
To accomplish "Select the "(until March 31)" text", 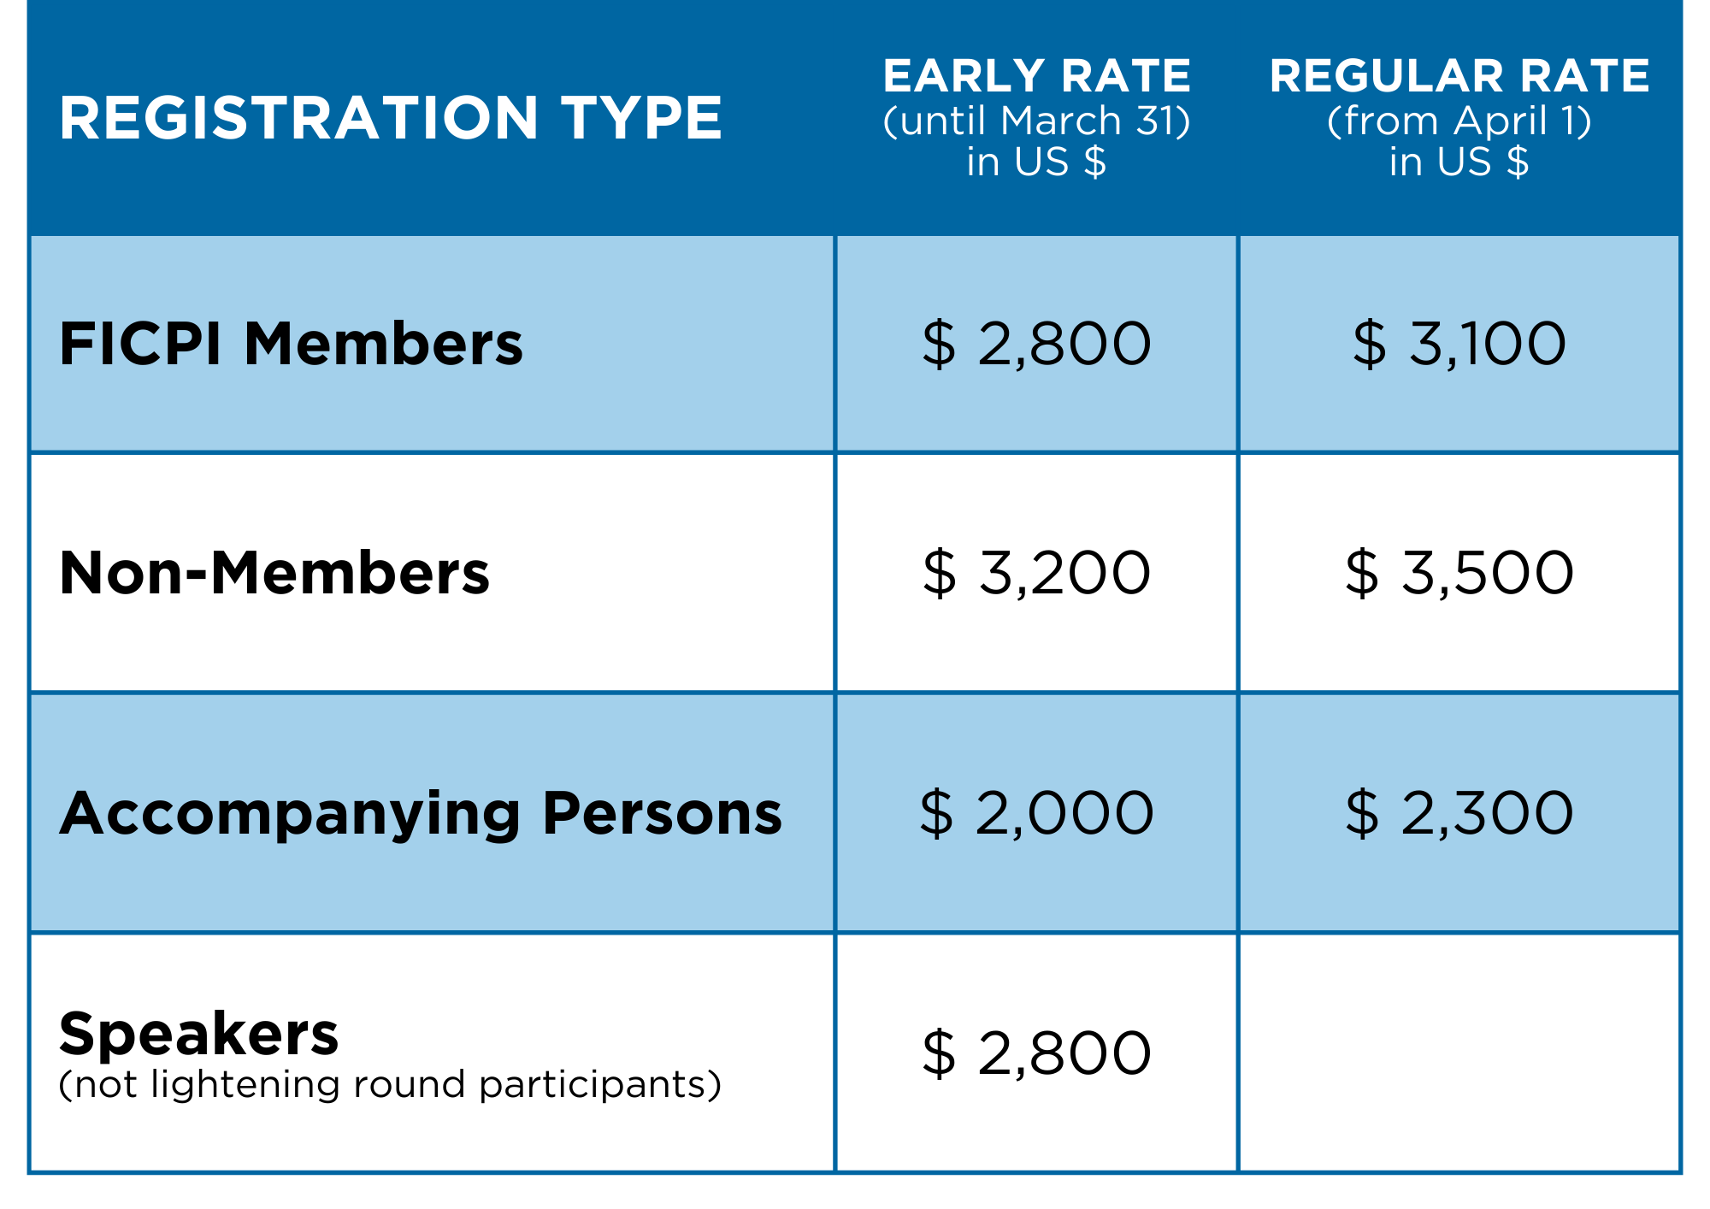I will coord(1036,121).
